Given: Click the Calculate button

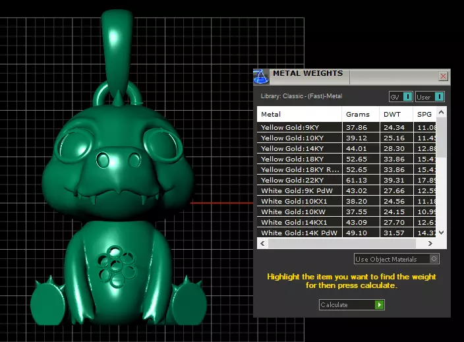Looking at the screenshot, I should [351, 304].
